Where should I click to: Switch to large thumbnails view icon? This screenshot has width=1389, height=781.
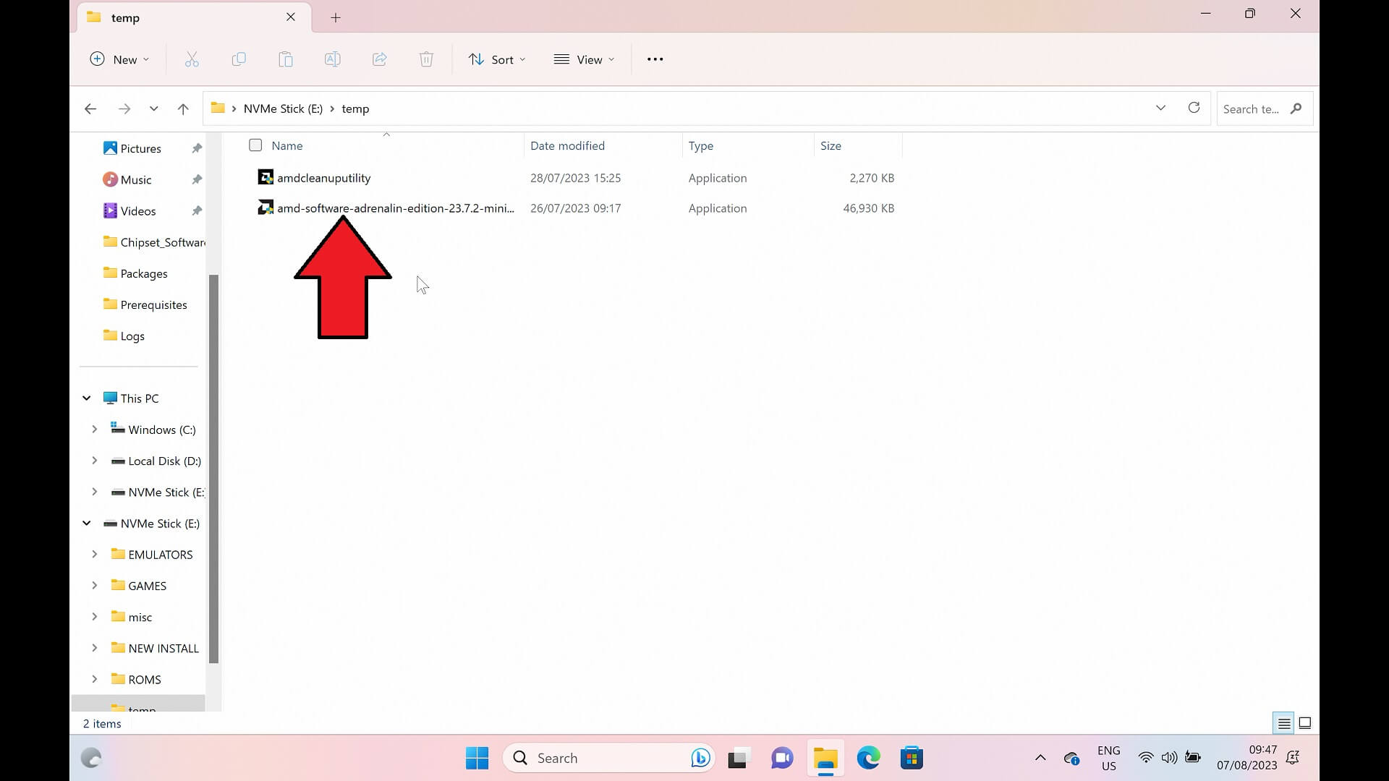click(x=1305, y=723)
